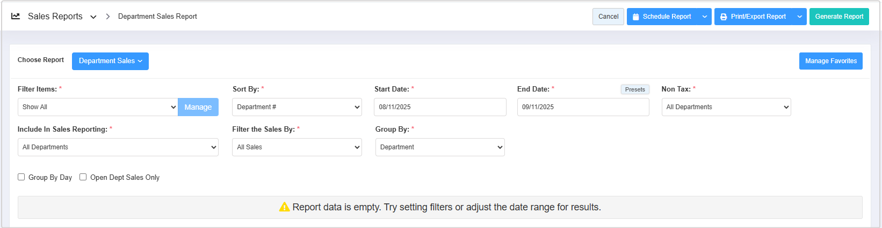
Task: Click the Start Date input field
Action: point(440,107)
